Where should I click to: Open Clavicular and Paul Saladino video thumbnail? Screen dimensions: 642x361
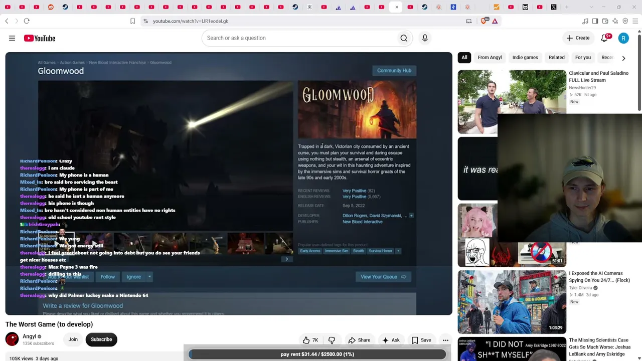(x=512, y=102)
